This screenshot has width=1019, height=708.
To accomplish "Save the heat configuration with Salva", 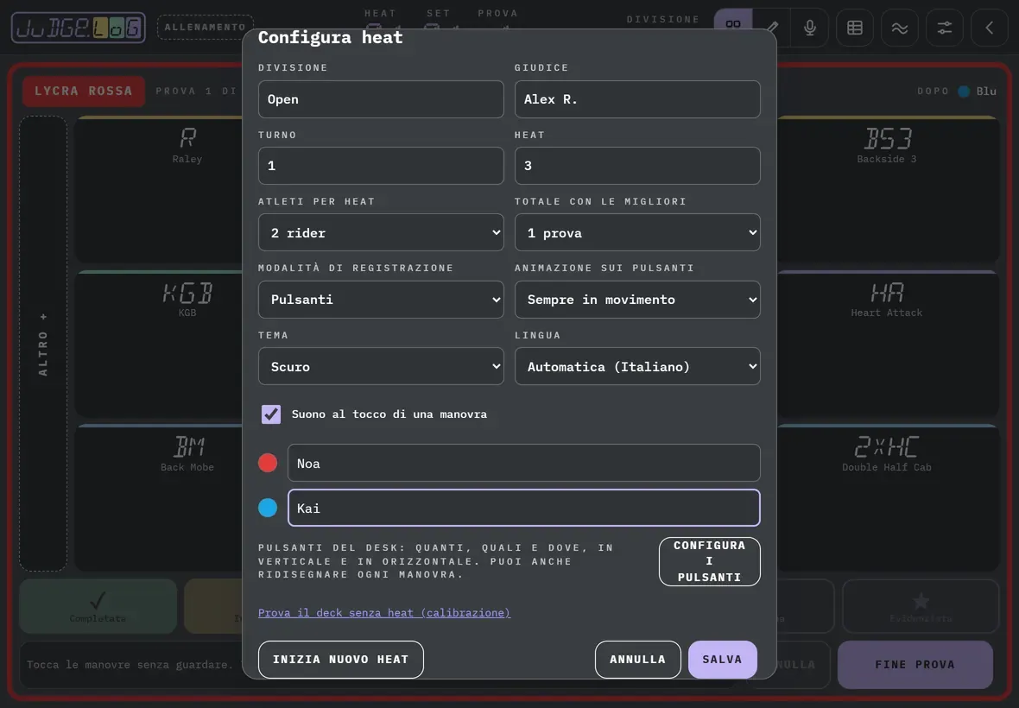I will (722, 660).
